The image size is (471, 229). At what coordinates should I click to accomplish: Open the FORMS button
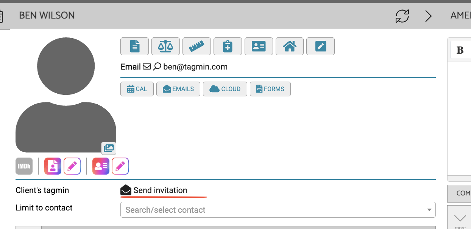click(270, 89)
